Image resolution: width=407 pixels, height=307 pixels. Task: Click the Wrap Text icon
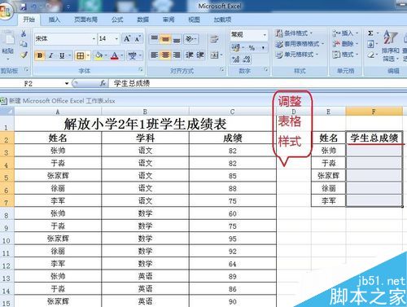click(214, 39)
